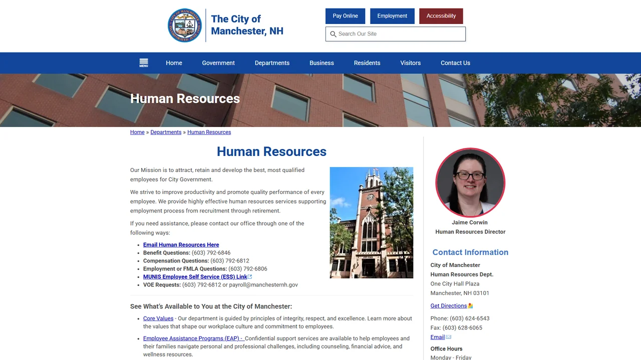Click the Benefit Questions phone number (603) 792-6846
This screenshot has height=360, width=641.
click(211, 252)
